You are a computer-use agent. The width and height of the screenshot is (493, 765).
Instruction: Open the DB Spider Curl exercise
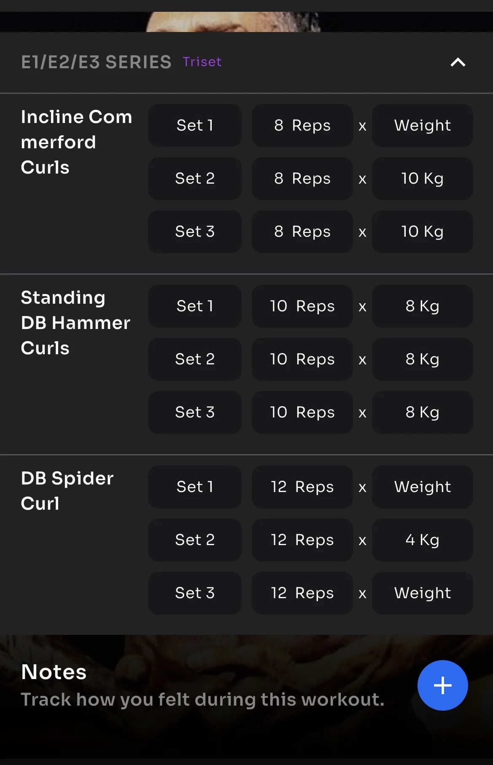coord(67,491)
